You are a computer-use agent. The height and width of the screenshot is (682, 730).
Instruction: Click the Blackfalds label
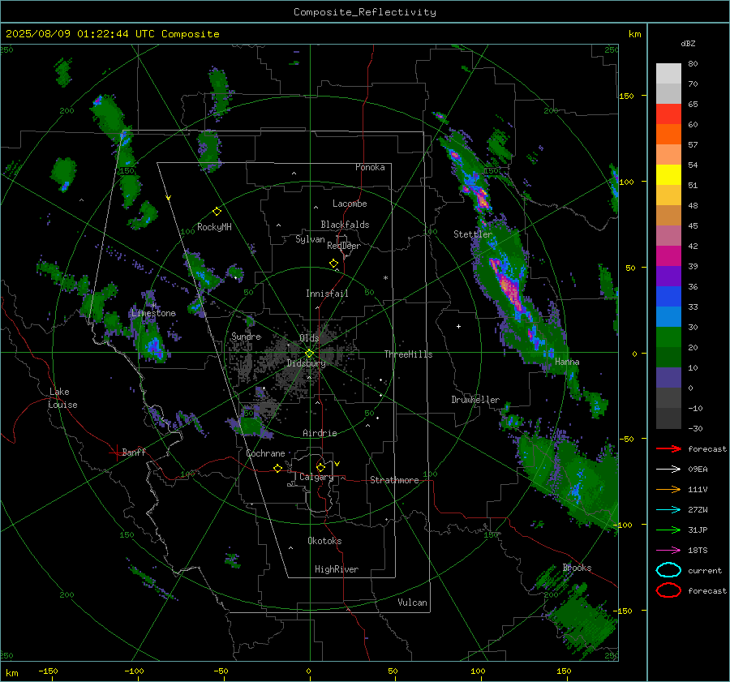pos(345,225)
